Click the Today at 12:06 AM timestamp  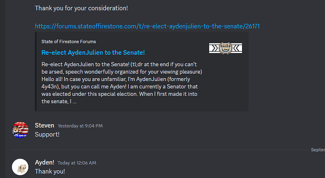(x=77, y=163)
